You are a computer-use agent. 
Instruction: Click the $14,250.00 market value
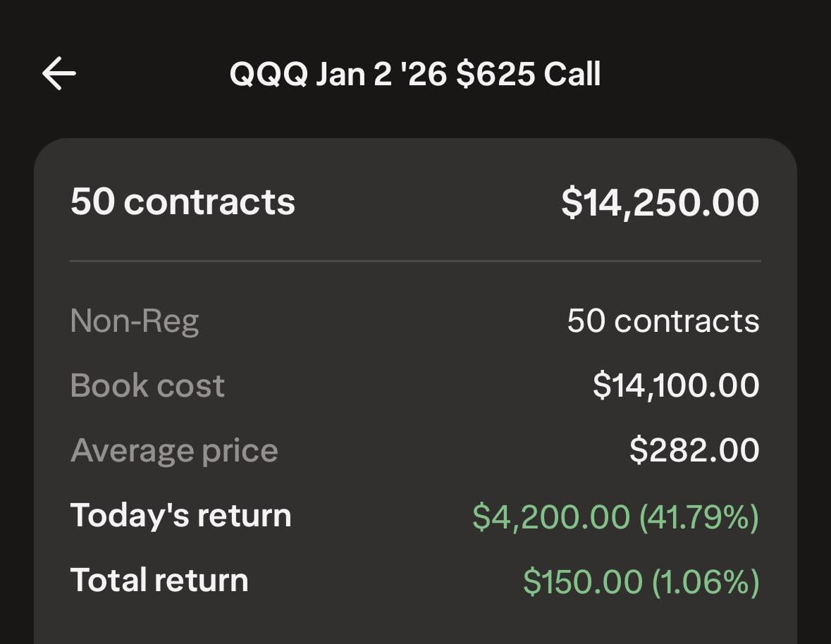660,203
